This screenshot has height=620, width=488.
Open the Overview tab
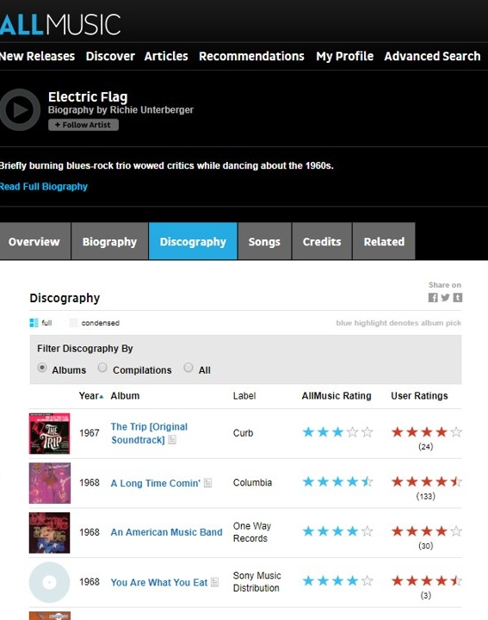click(x=34, y=241)
